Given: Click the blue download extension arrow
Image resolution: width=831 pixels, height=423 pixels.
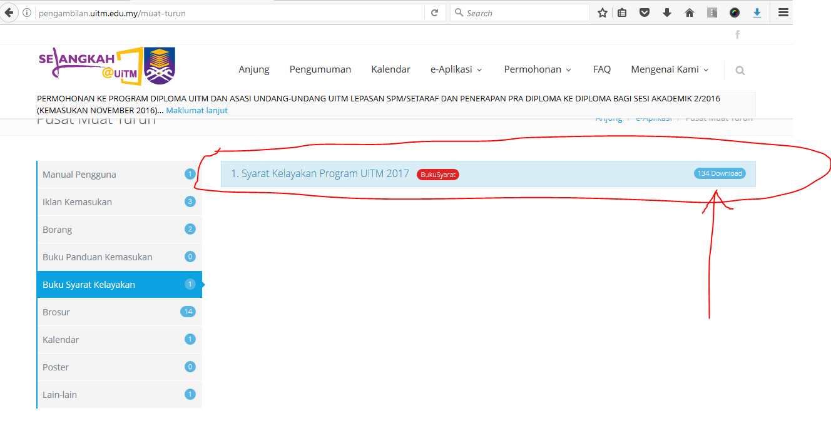Looking at the screenshot, I should click(757, 13).
